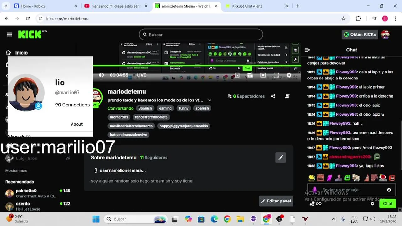Open the emoji picker in chat input
402x226 pixels.
click(389, 190)
